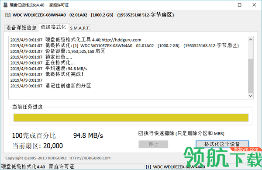This screenshot has width=262, height=170.
Task: Click the app icon in the title bar
Action: tap(6, 5)
